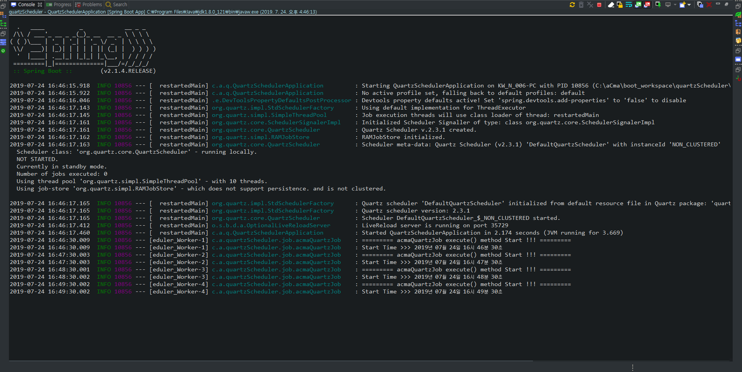Click the Start Time 16시 46분 30초 log line
The image size is (742, 372).
[x=432, y=247]
